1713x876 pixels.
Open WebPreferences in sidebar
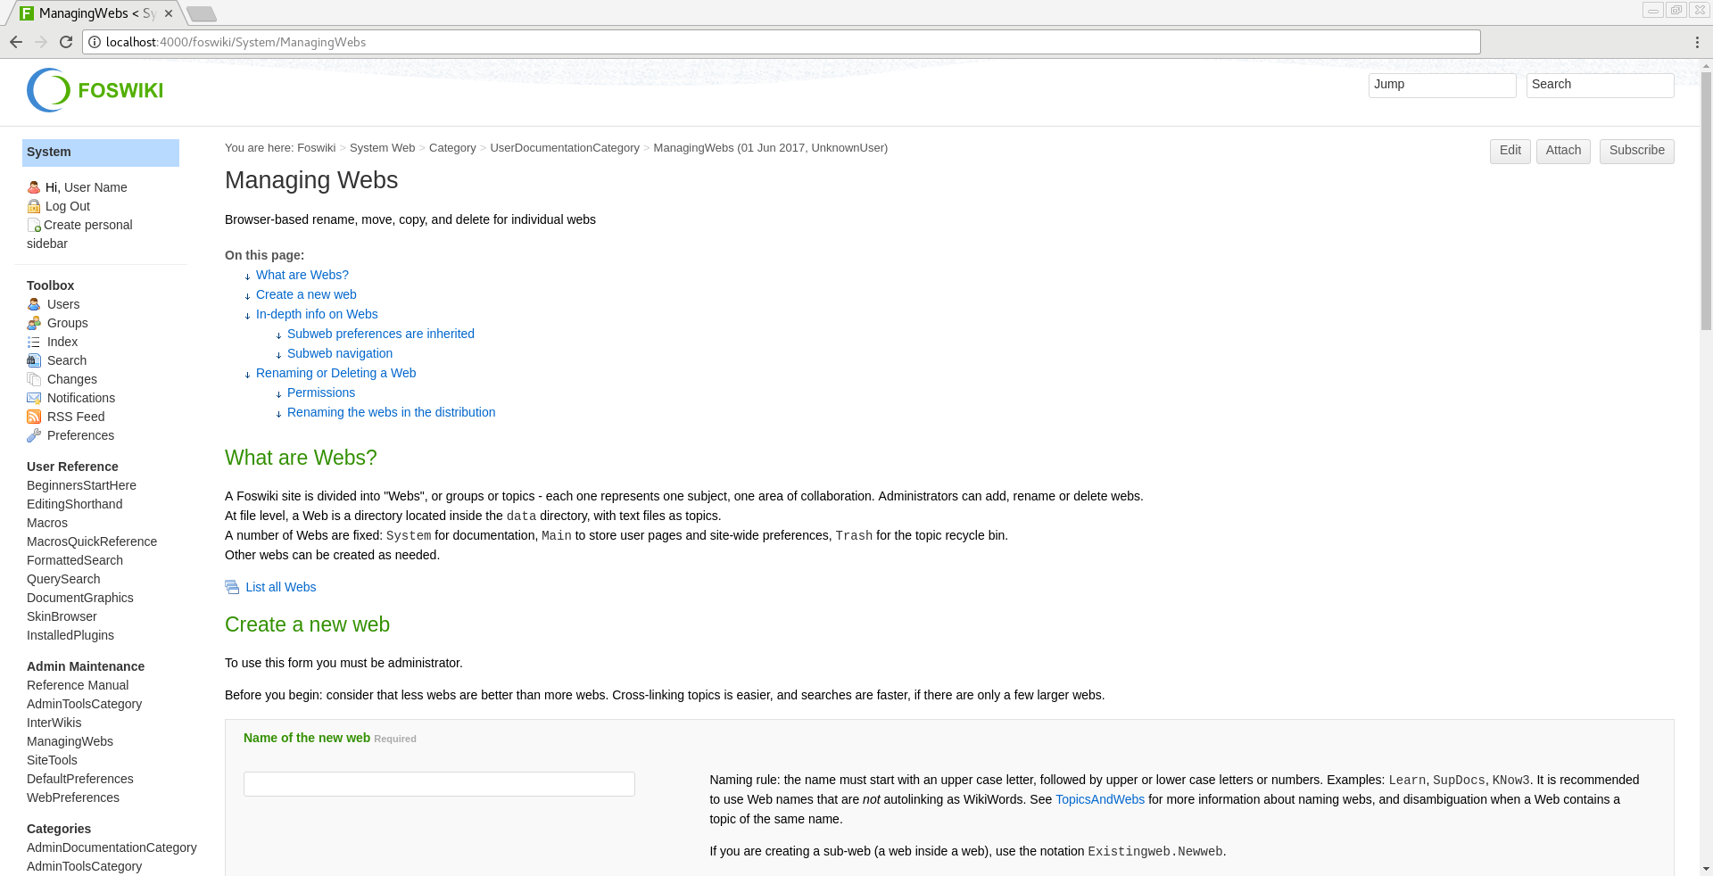(x=73, y=797)
